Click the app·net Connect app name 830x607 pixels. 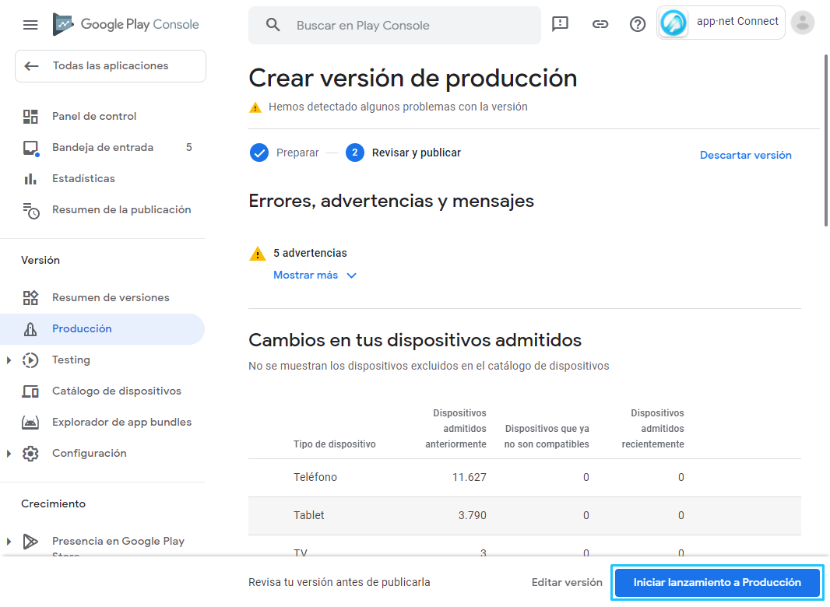[737, 21]
